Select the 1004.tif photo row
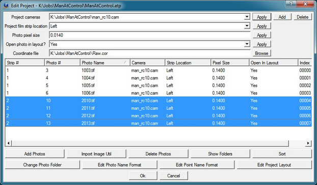This screenshot has height=185, width=317. coord(158,78)
